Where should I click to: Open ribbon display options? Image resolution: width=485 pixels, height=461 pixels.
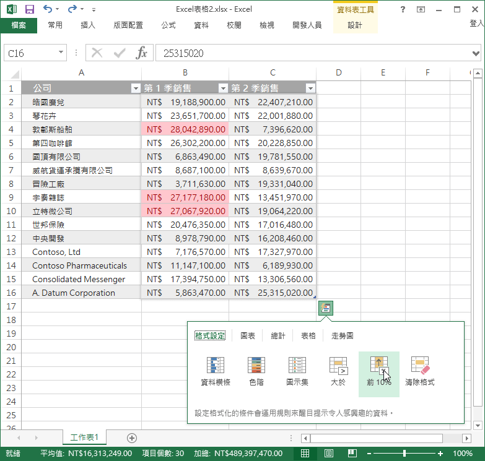(x=421, y=9)
